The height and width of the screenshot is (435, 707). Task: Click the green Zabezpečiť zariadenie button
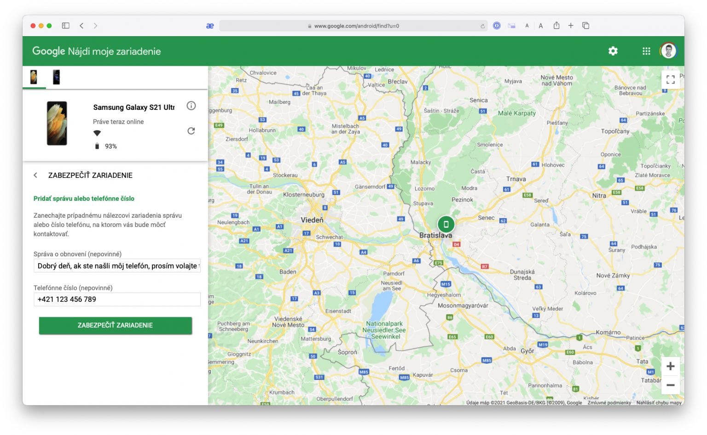tap(115, 325)
